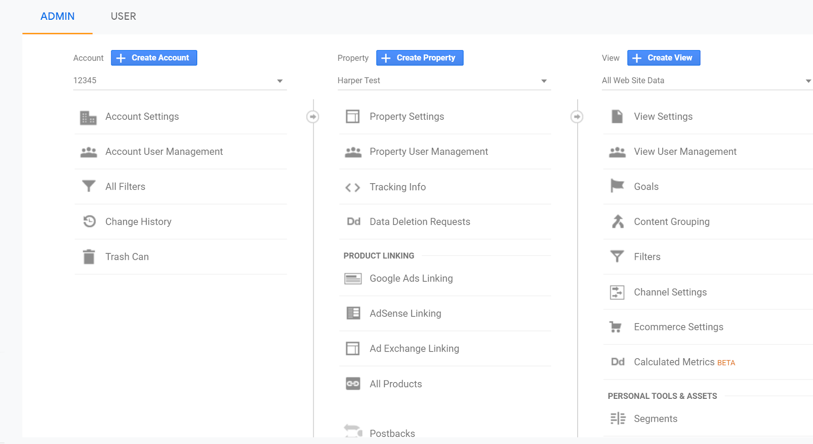Image resolution: width=813 pixels, height=444 pixels.
Task: Click the Trash Can icon
Action: (x=89, y=257)
